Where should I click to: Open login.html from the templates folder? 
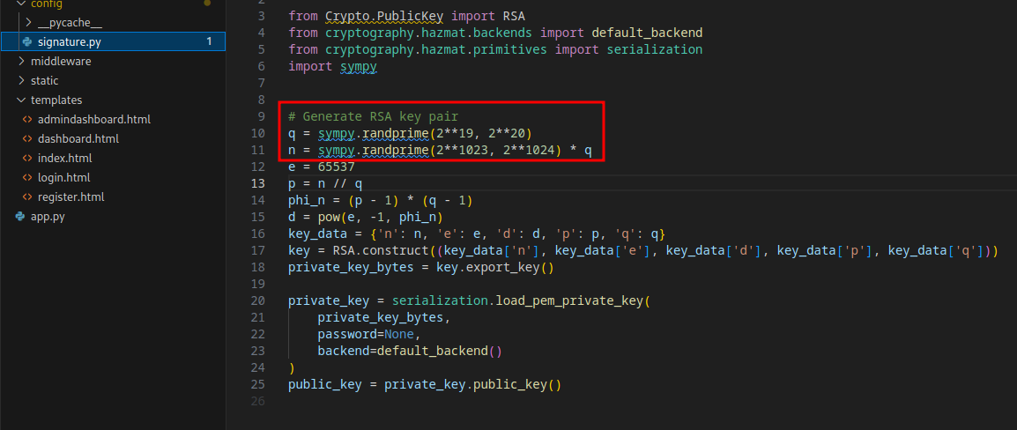pos(63,177)
